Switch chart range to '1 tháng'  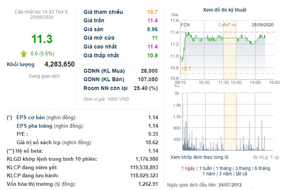pos(224,168)
